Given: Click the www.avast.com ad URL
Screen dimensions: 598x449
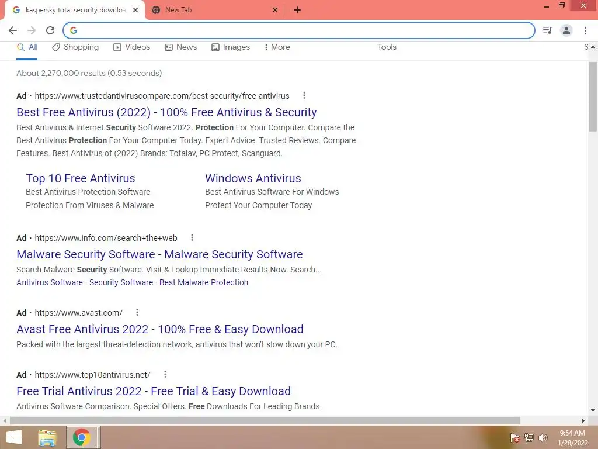Looking at the screenshot, I should tap(79, 313).
